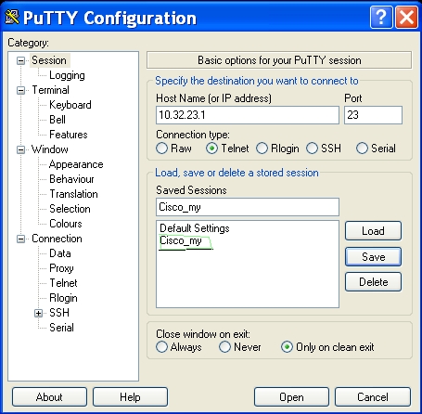This screenshot has height=414, width=422.
Task: Open the Keyboard category
Action: (70, 105)
